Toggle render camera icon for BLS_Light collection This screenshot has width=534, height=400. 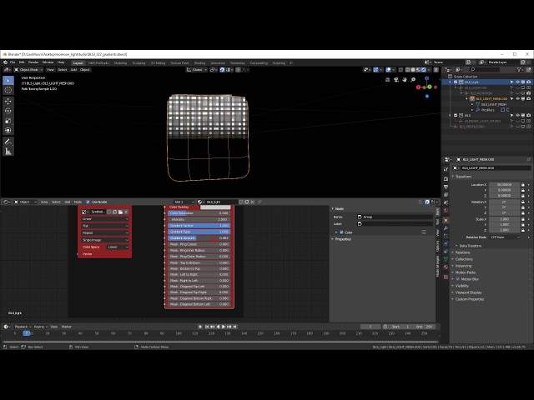point(528,82)
